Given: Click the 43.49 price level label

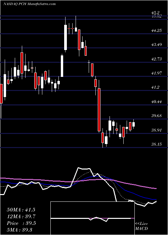Looking at the screenshot, I should (157, 45).
